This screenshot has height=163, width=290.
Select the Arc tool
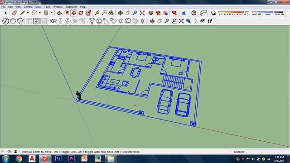point(34,13)
